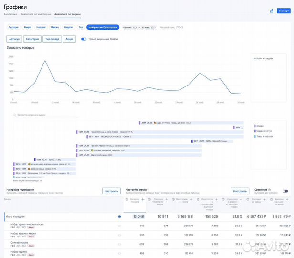Open the Артикул filter dropdown
The width and height of the screenshot is (294, 258).
click(x=14, y=39)
